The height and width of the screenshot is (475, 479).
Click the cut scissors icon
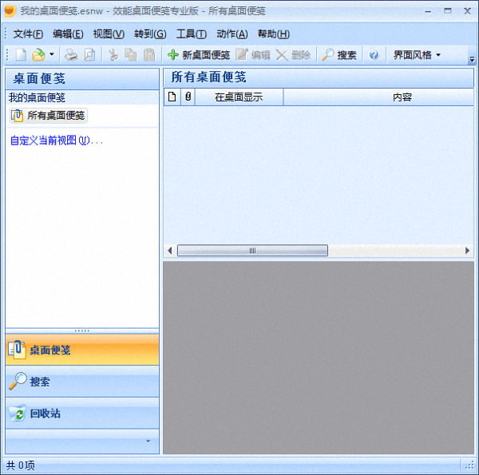[x=113, y=55]
